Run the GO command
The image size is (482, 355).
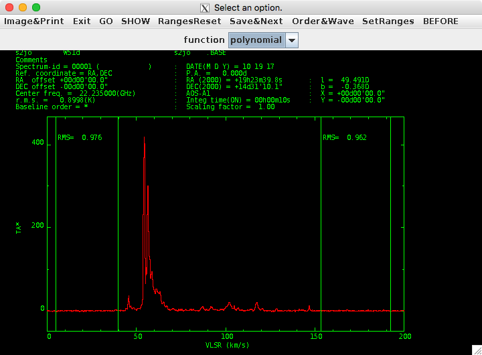click(106, 21)
